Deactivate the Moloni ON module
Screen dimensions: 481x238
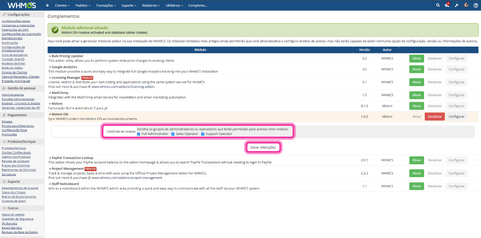[435, 117]
